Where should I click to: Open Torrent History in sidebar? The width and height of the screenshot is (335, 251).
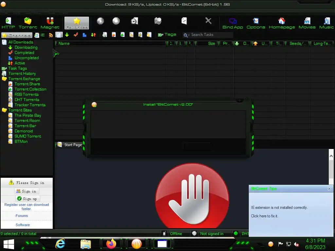coord(22,74)
